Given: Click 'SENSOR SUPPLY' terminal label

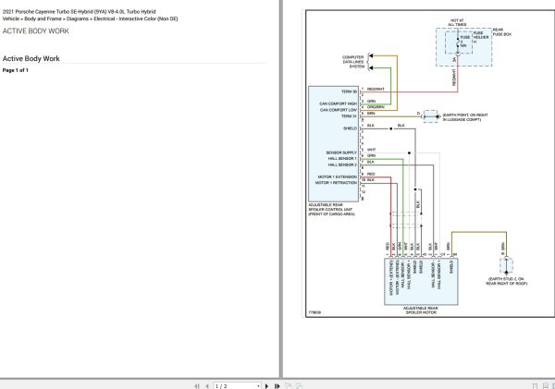Looking at the screenshot, I should pyautogui.click(x=341, y=152).
